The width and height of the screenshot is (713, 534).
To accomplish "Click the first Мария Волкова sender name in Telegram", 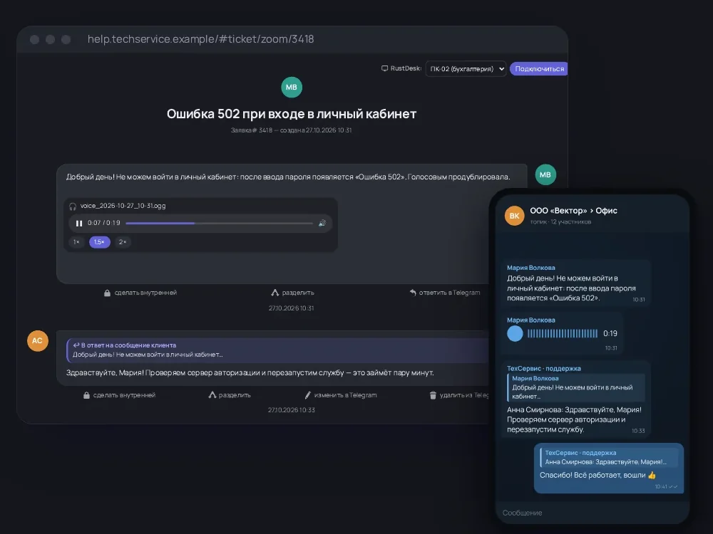I will 530,268.
